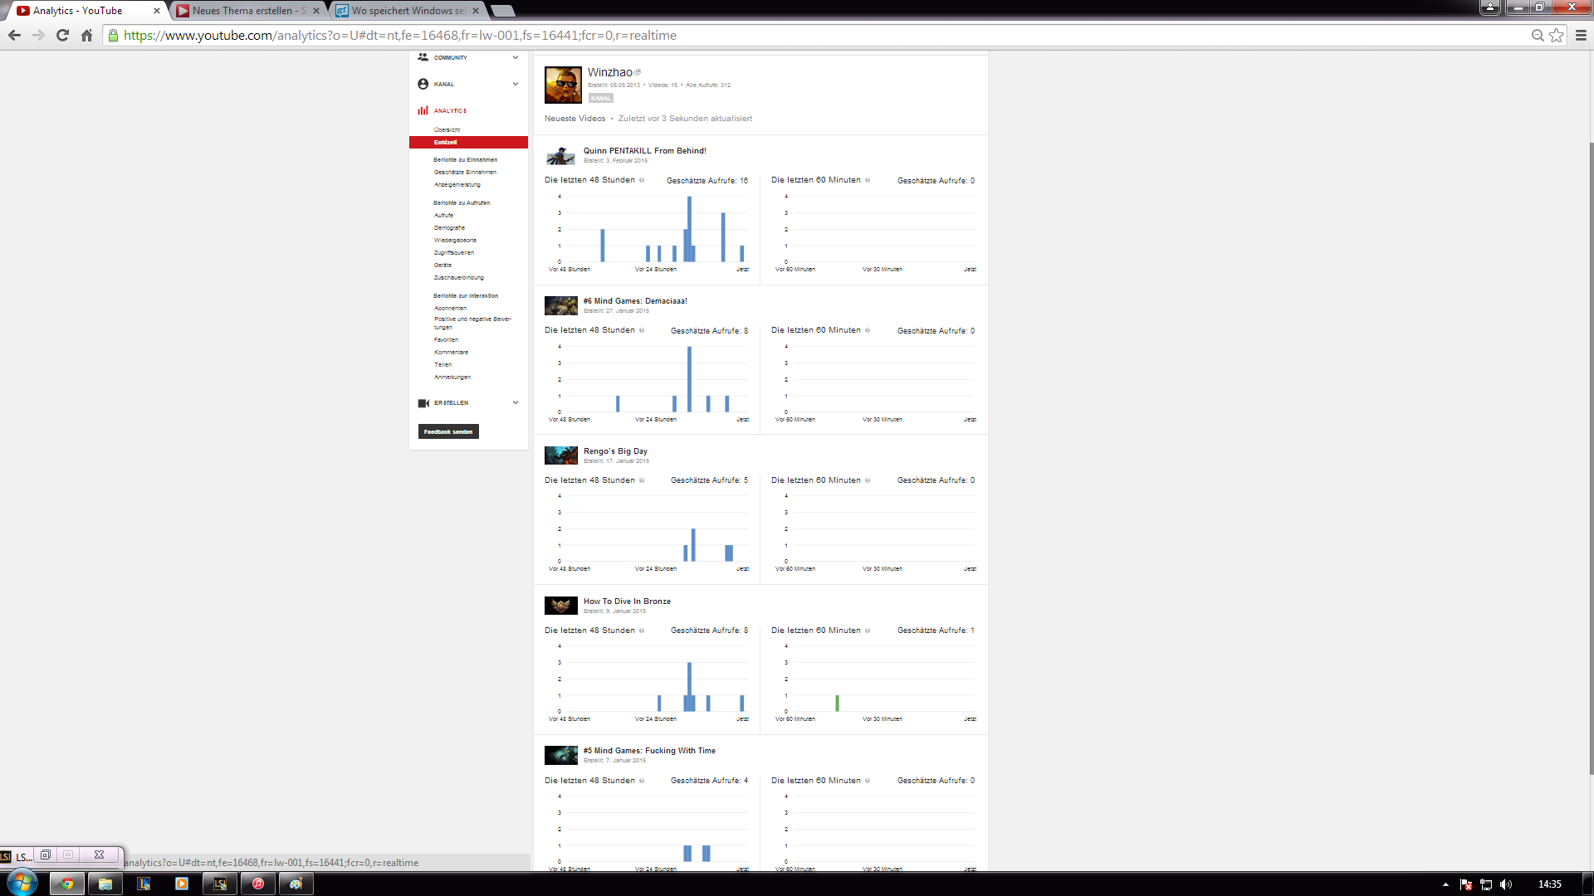The width and height of the screenshot is (1594, 896).
Task: Click the Community people icon in sidebar
Action: pyautogui.click(x=423, y=57)
